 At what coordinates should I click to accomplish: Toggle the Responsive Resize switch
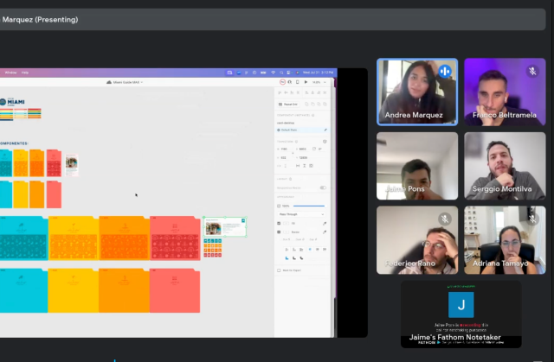coord(323,187)
